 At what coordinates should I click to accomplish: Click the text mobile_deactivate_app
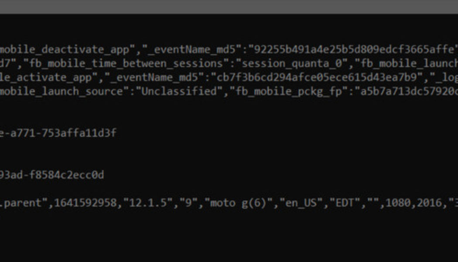click(x=65, y=49)
